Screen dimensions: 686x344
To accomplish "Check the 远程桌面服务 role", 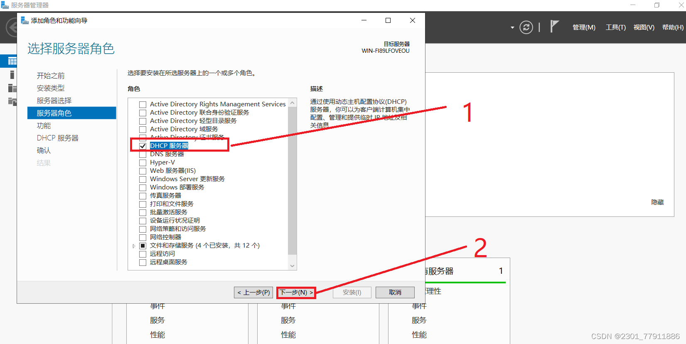I will click(x=143, y=262).
